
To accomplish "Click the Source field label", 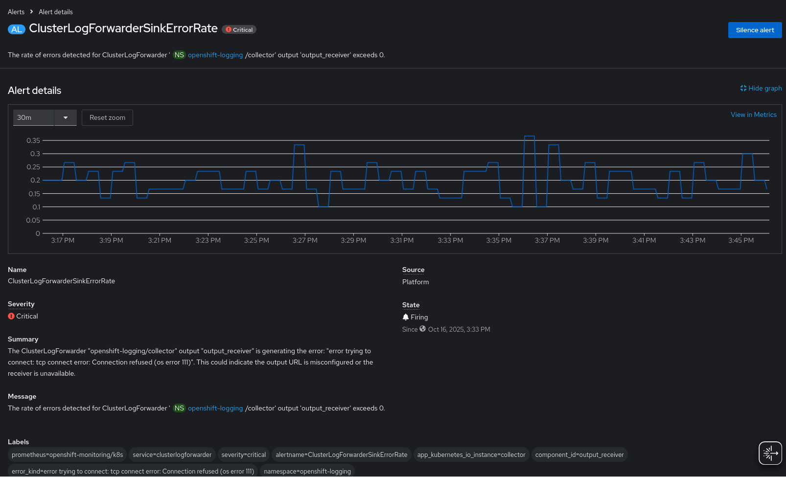I will tap(413, 270).
